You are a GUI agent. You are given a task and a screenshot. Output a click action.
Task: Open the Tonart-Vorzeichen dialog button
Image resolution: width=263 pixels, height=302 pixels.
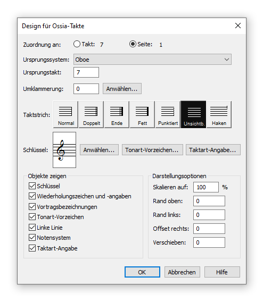pos(152,150)
